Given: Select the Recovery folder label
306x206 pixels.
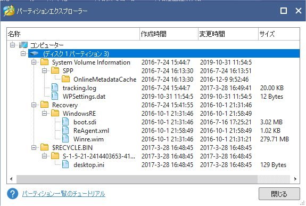Looking at the screenshot, I should (x=65, y=105).
